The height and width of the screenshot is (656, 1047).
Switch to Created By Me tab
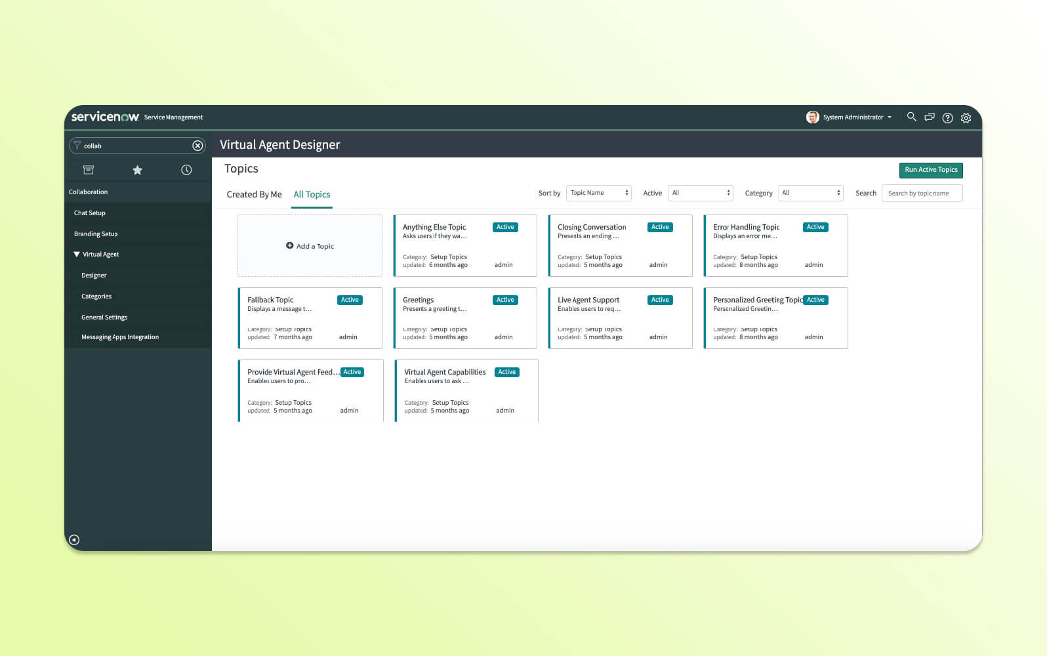(254, 194)
